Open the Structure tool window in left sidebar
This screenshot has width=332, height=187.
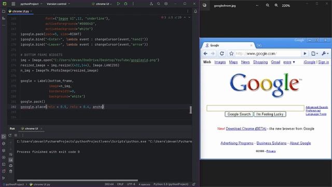coord(4,19)
